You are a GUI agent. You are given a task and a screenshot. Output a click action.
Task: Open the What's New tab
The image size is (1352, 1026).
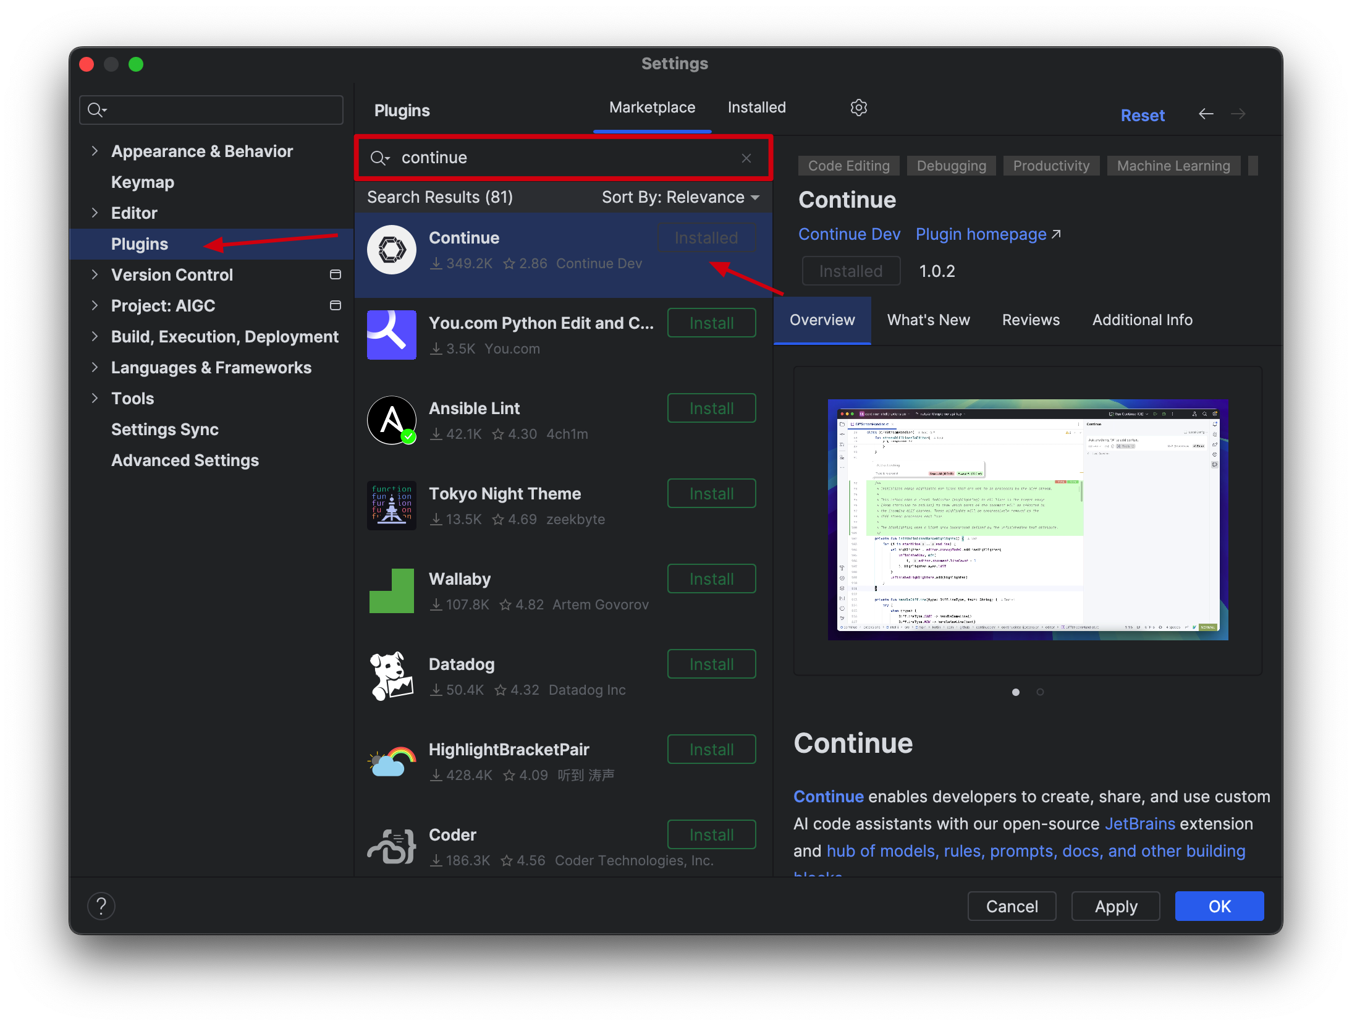pyautogui.click(x=928, y=320)
